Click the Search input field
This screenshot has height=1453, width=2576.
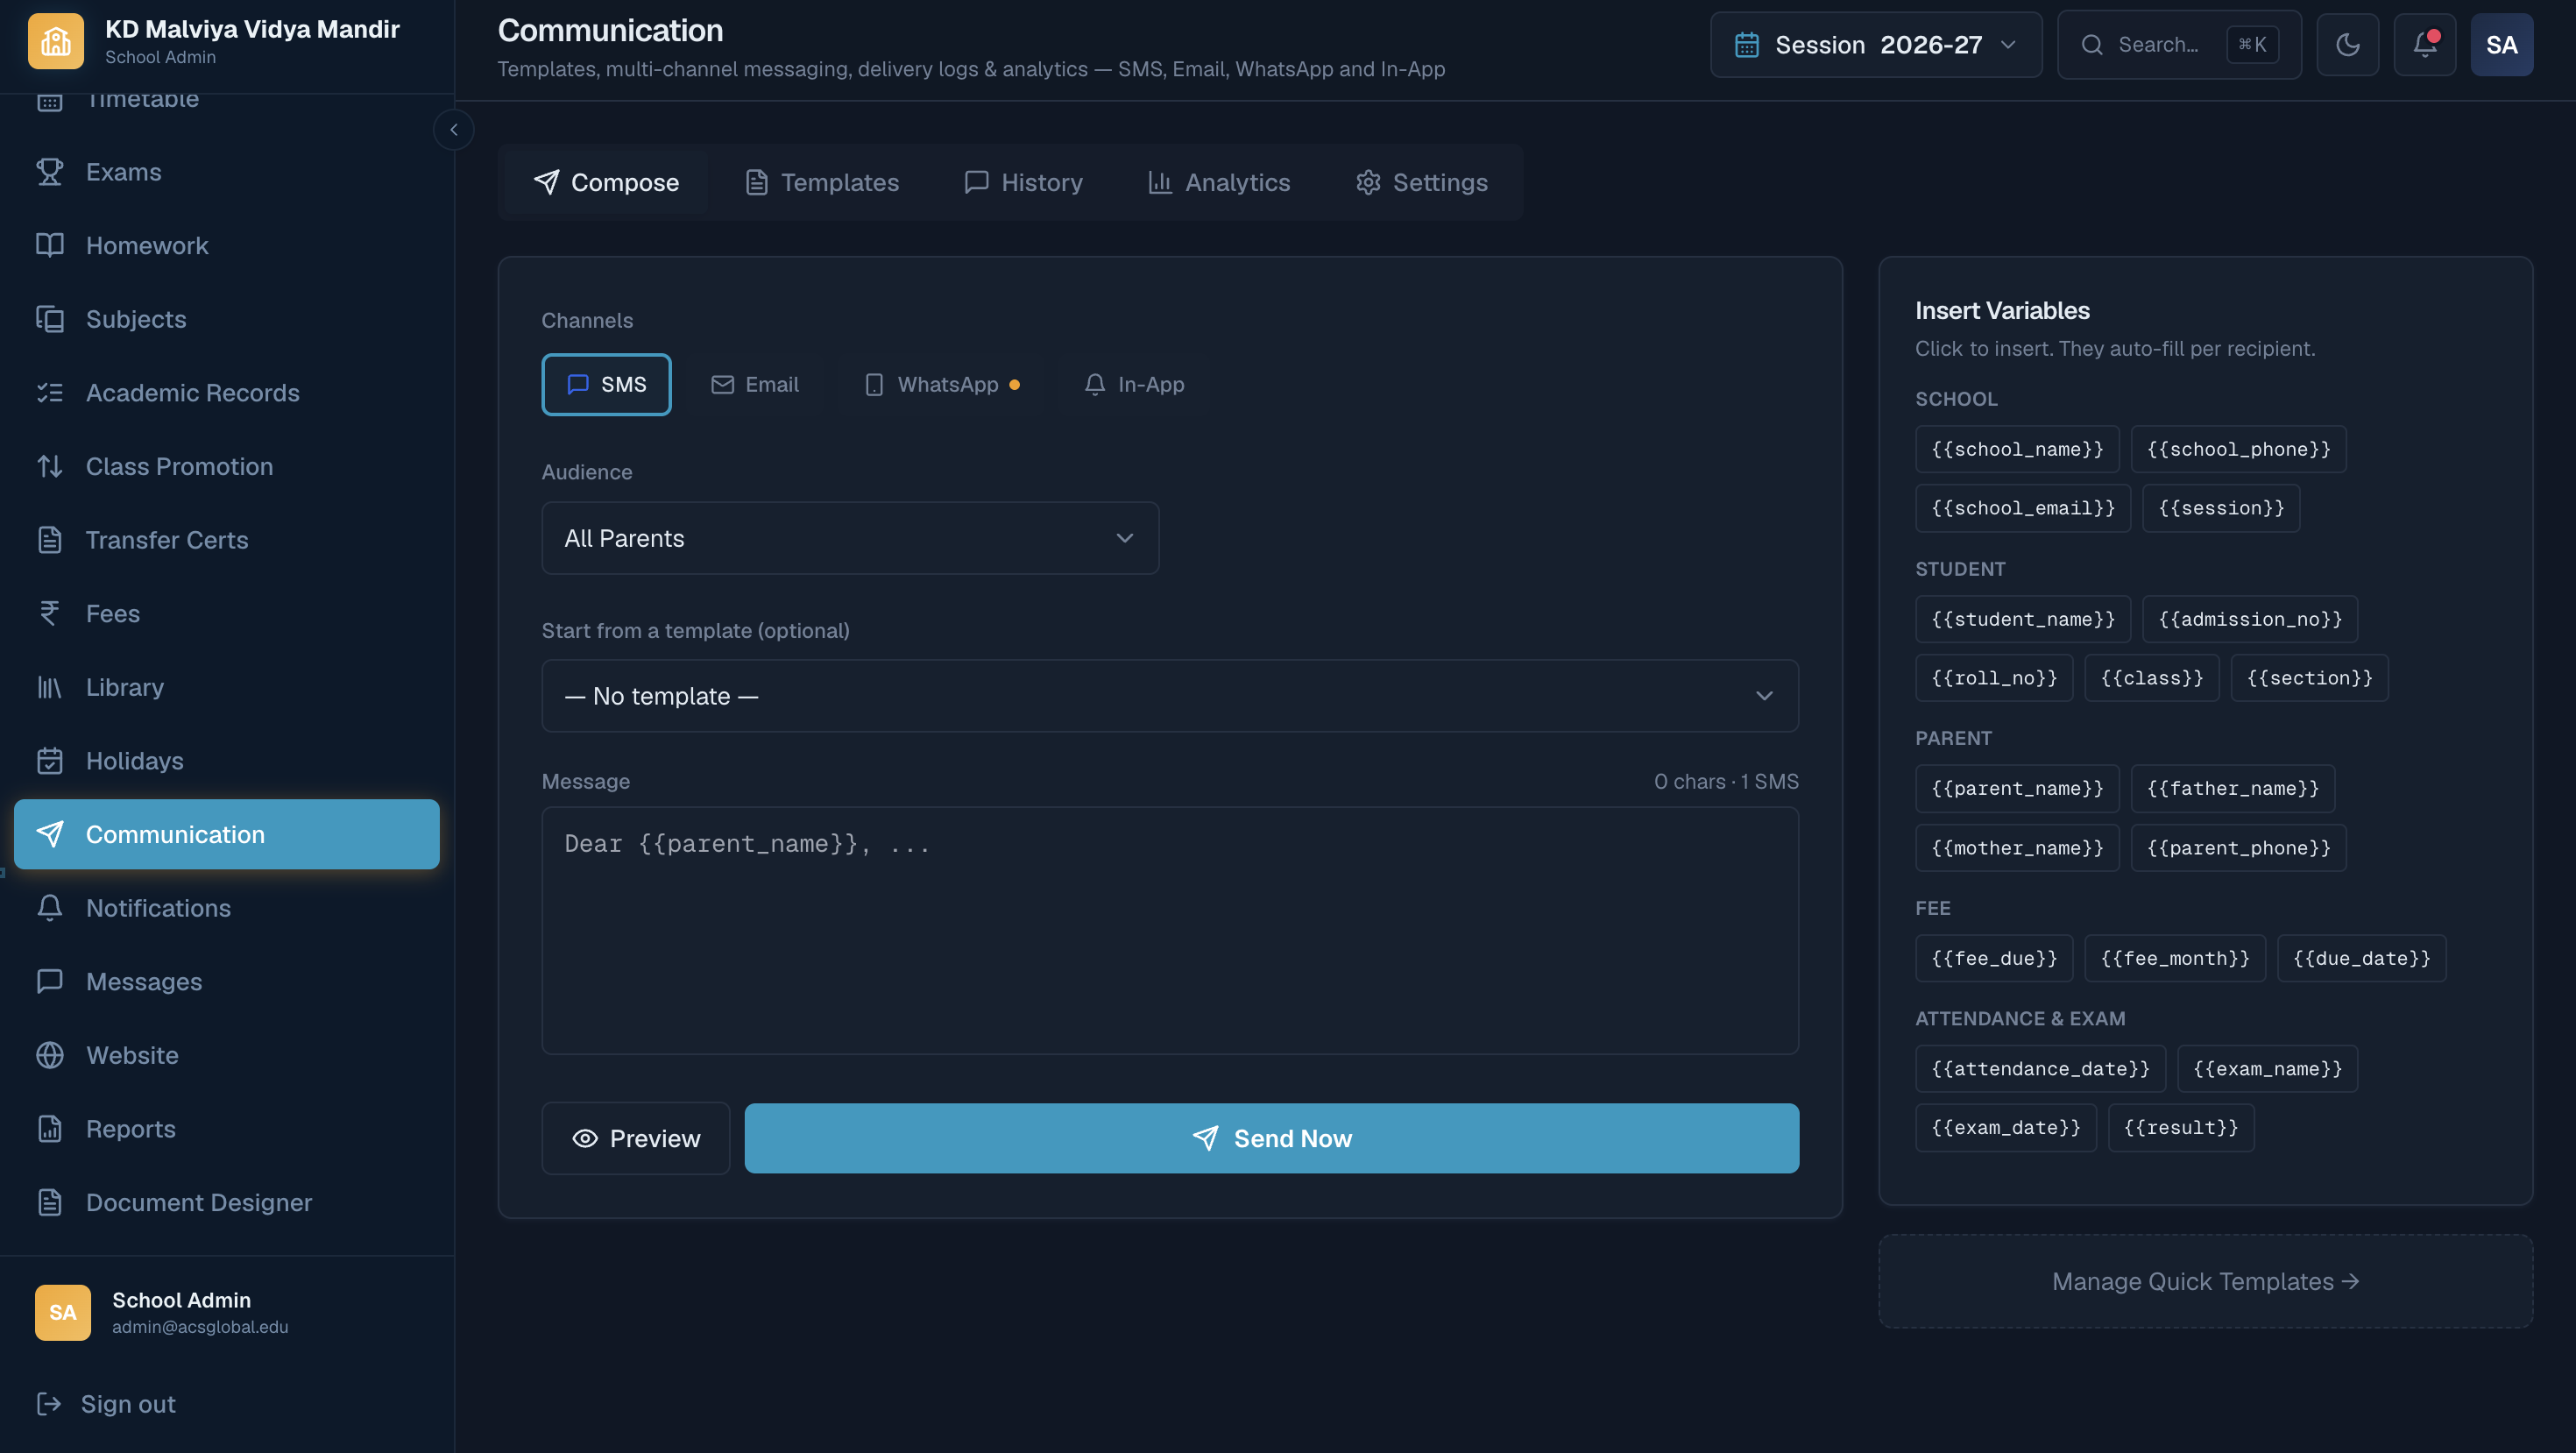point(2179,45)
